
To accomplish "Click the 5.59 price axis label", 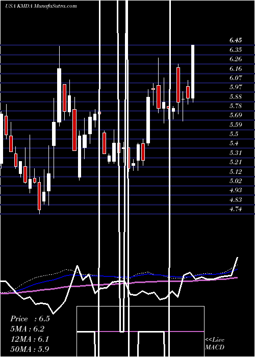I will click(236, 125).
